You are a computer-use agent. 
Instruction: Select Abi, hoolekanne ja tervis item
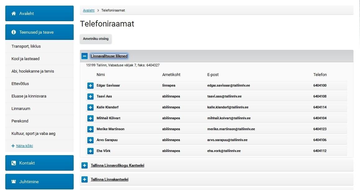(x=39, y=71)
